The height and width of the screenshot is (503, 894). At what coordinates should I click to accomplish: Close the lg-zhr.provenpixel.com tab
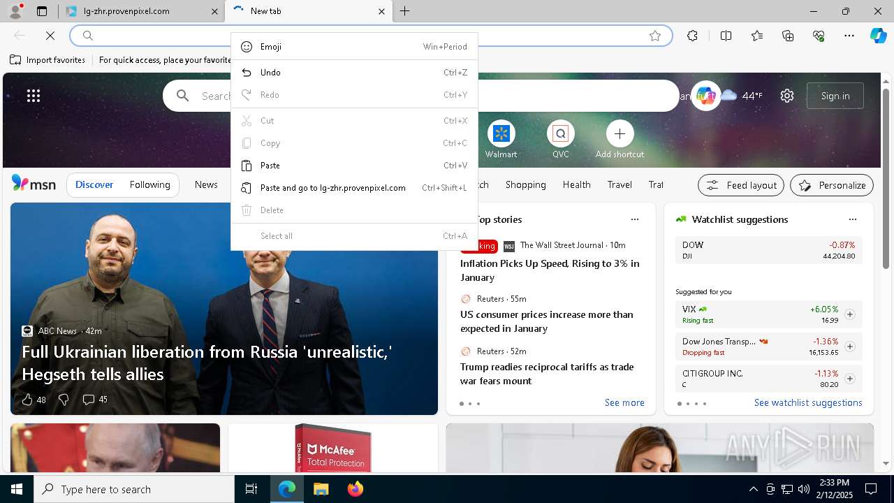point(214,11)
